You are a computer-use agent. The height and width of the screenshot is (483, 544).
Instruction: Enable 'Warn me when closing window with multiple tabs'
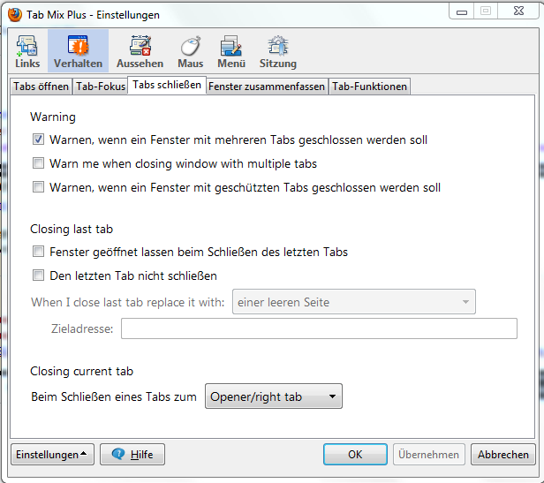(38, 163)
